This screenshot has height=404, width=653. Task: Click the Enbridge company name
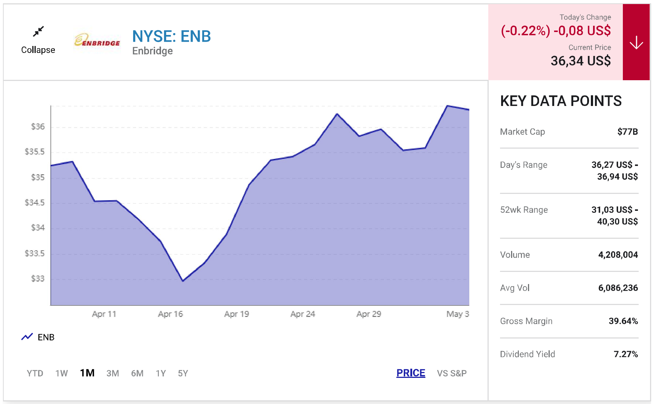(x=153, y=51)
